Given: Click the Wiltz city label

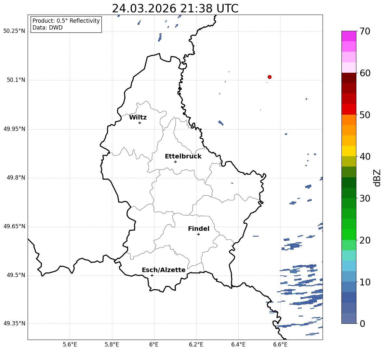Looking at the screenshot, I should coord(138,118).
